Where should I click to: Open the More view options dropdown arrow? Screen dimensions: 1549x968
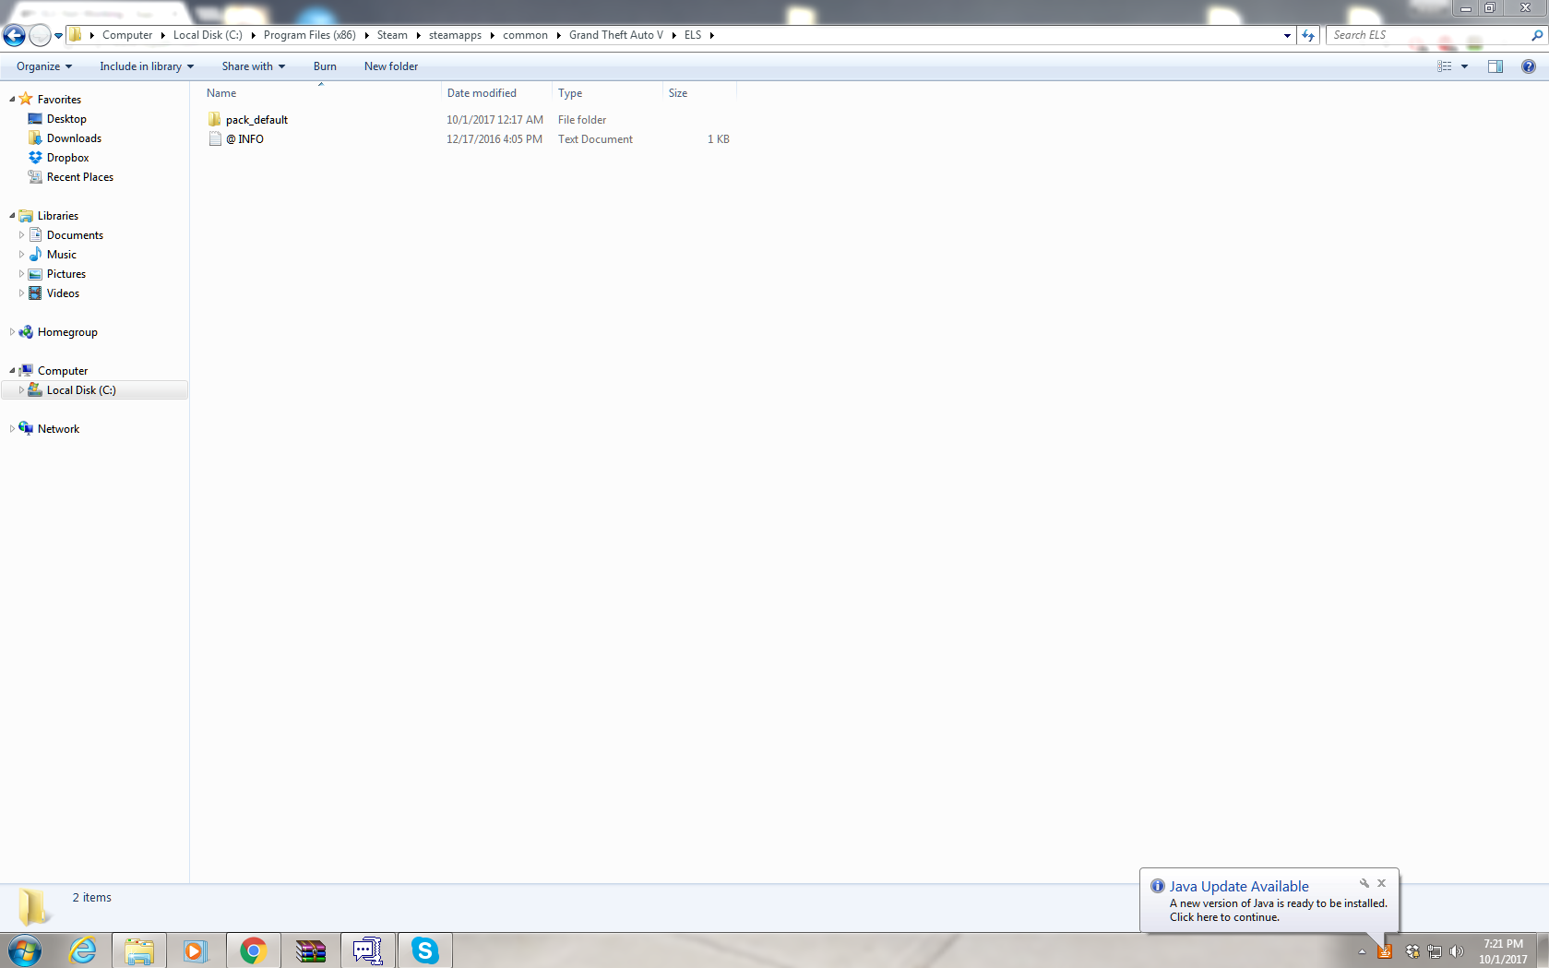pyautogui.click(x=1464, y=66)
